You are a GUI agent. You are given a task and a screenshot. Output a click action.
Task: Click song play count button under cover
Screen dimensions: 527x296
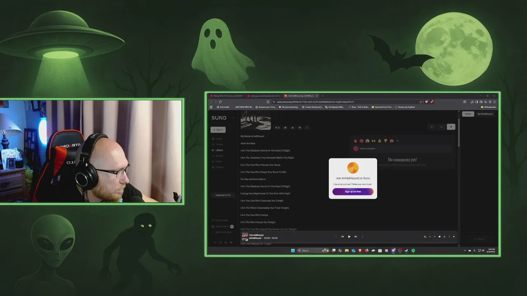click(x=277, y=127)
